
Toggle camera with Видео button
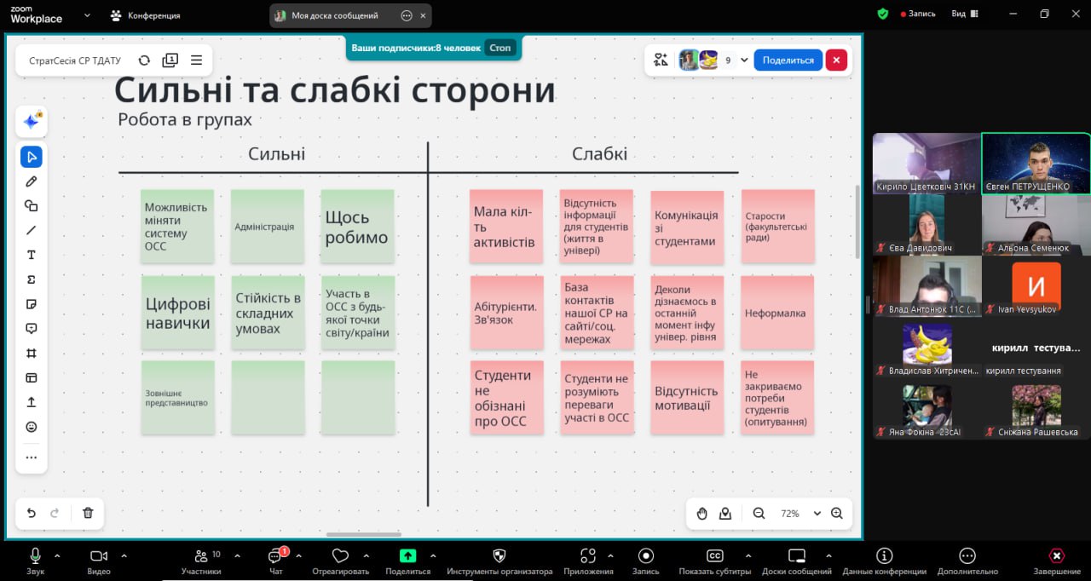pos(99,560)
